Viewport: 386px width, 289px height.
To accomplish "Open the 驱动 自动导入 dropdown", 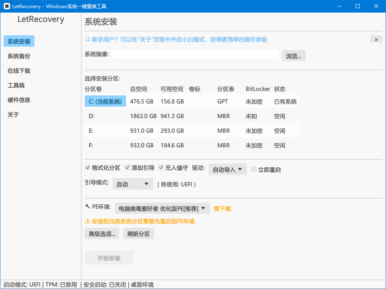I will (227, 170).
